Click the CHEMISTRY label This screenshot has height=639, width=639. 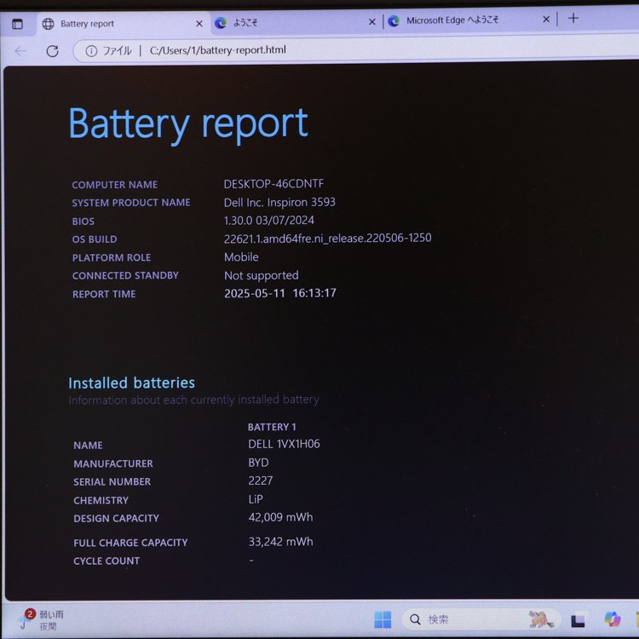(x=101, y=500)
